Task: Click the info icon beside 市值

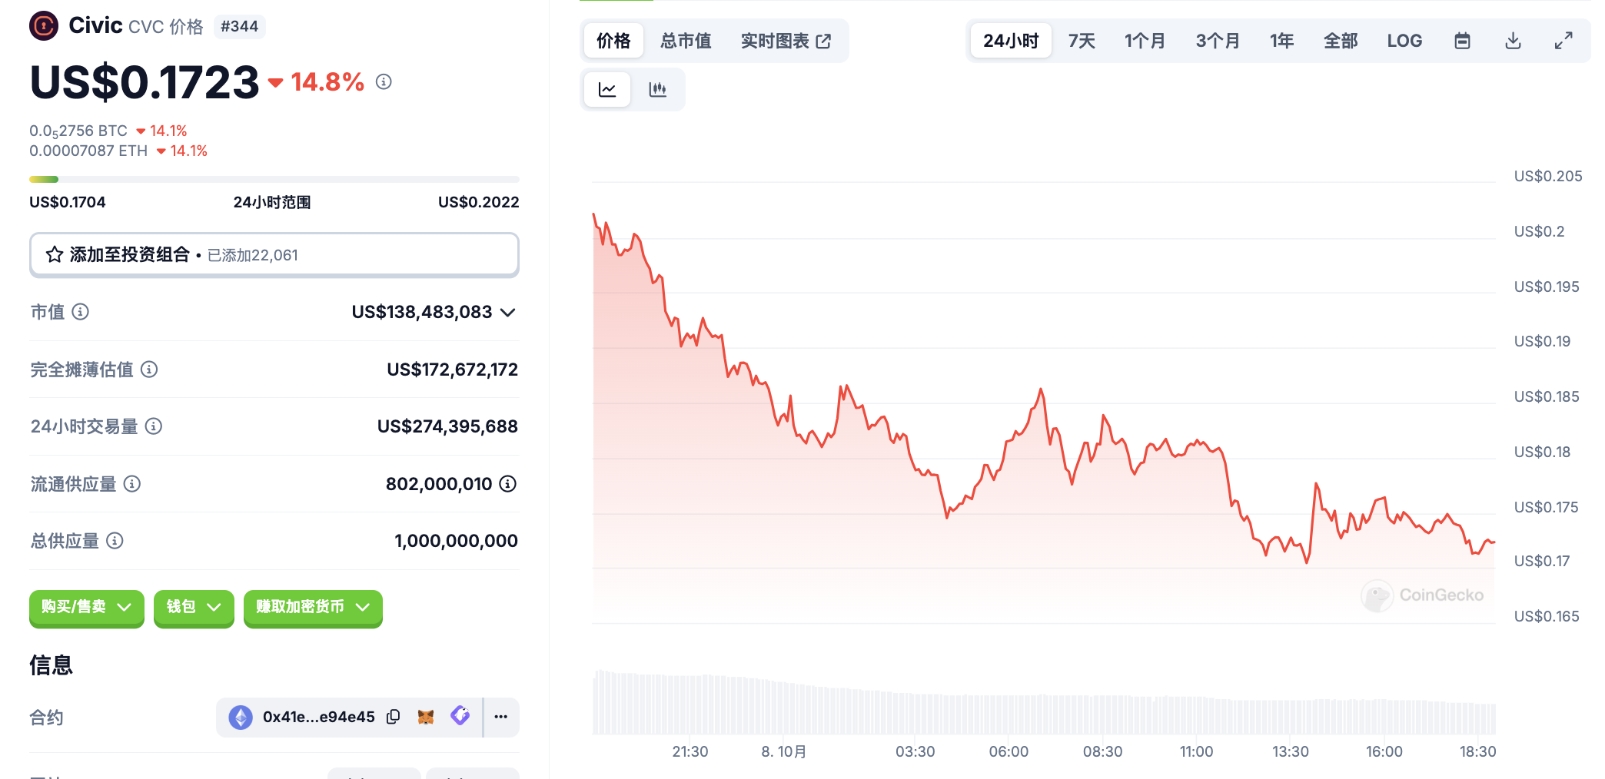Action: pos(81,312)
